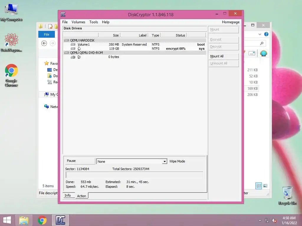The height and width of the screenshot is (226, 302).
Task: Open File Explorer from the taskbar
Action: click(x=24, y=220)
